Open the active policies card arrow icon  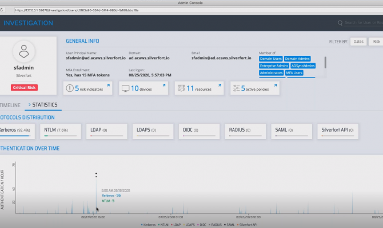coord(276,85)
